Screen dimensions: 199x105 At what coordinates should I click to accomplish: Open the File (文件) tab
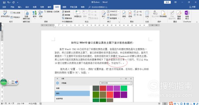(4, 7)
